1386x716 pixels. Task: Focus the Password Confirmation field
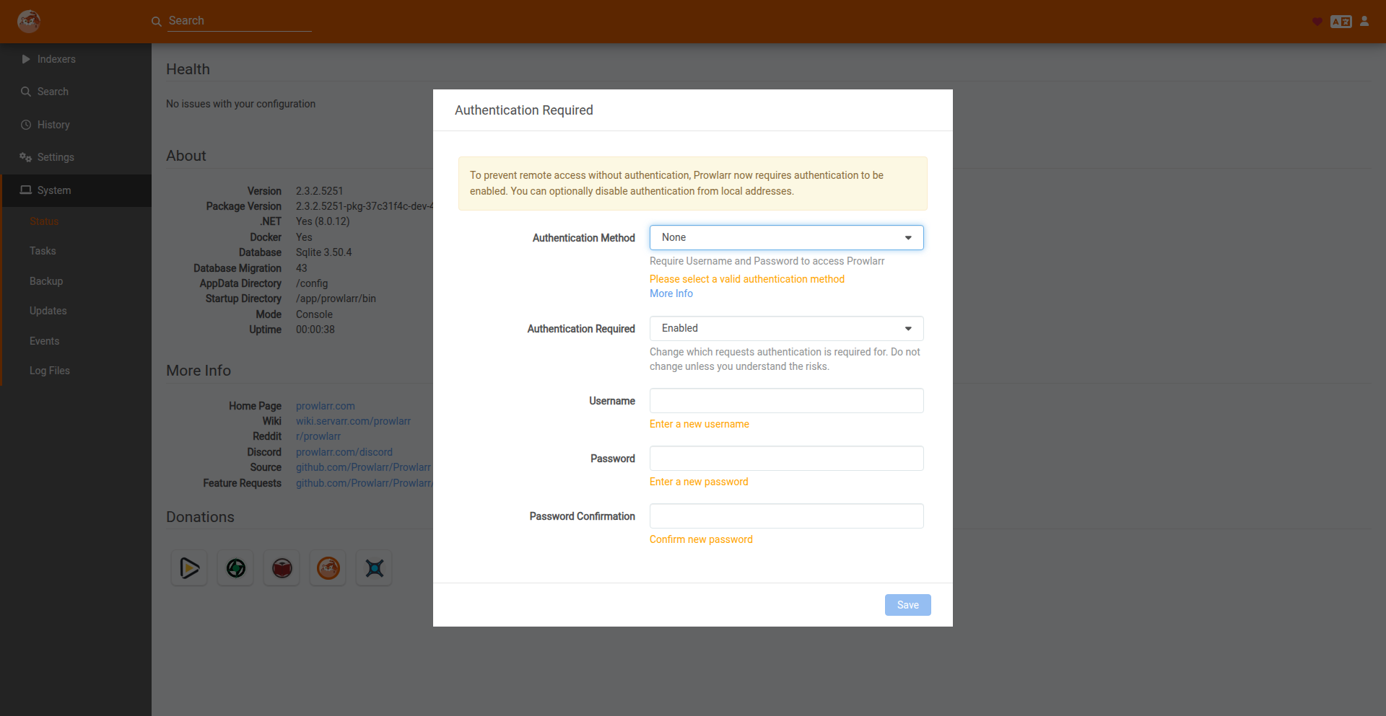tap(786, 516)
